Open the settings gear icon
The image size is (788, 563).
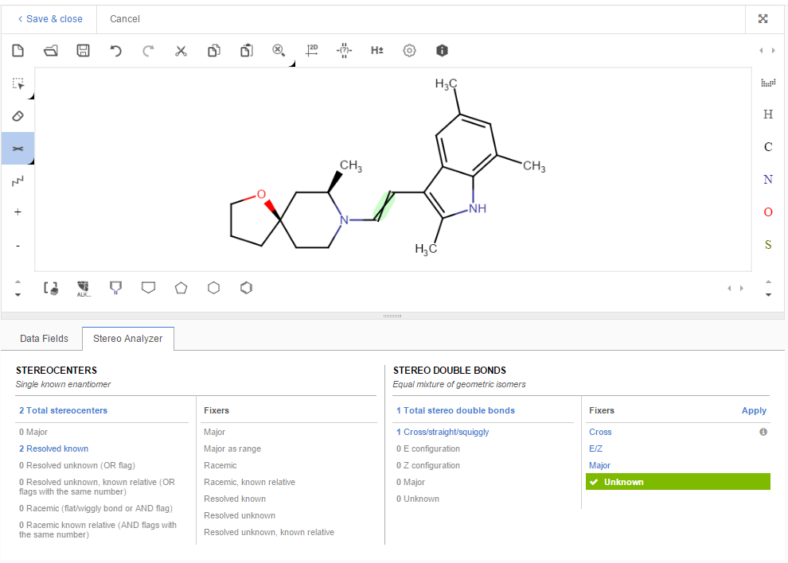(409, 51)
